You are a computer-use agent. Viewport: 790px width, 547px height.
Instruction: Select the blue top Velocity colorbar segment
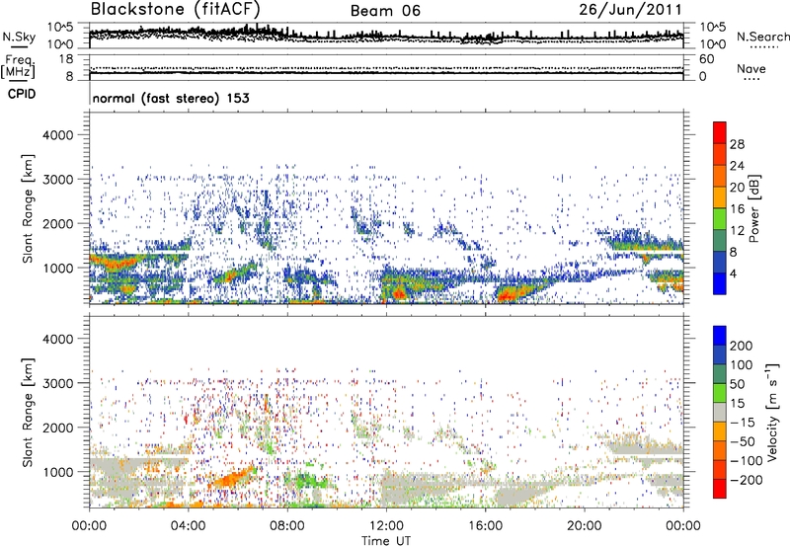coord(720,336)
